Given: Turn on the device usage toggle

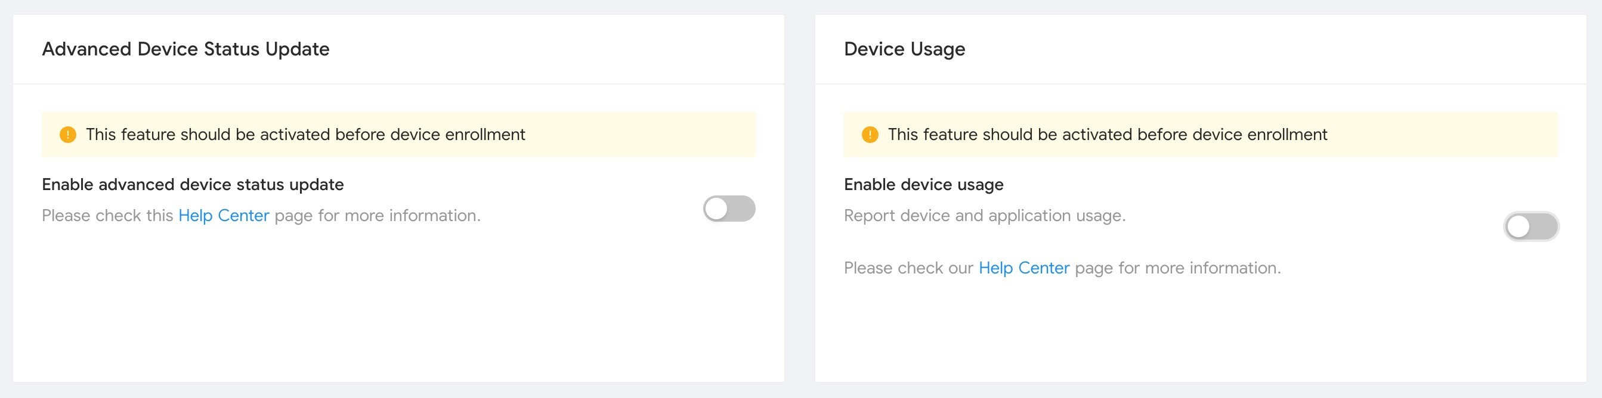Looking at the screenshot, I should point(1531,226).
